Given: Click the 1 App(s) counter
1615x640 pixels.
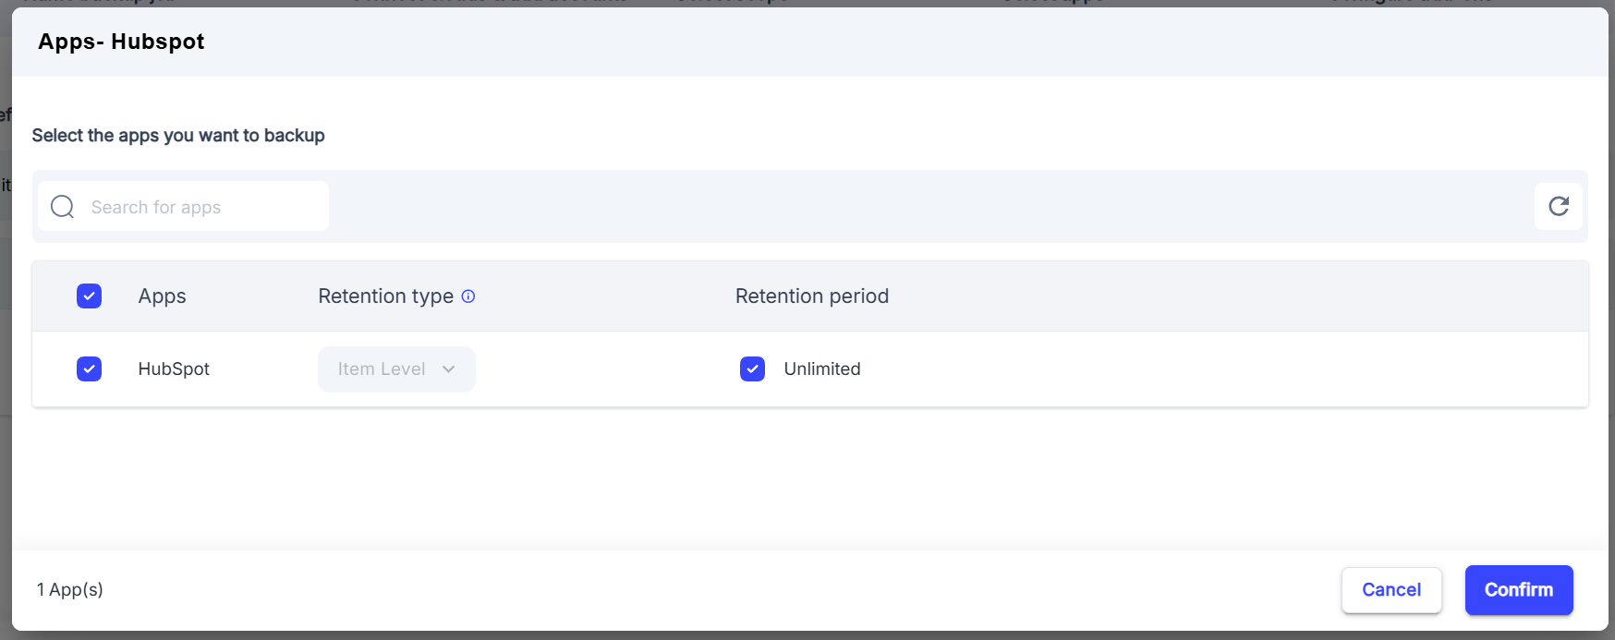Looking at the screenshot, I should pyautogui.click(x=70, y=589).
